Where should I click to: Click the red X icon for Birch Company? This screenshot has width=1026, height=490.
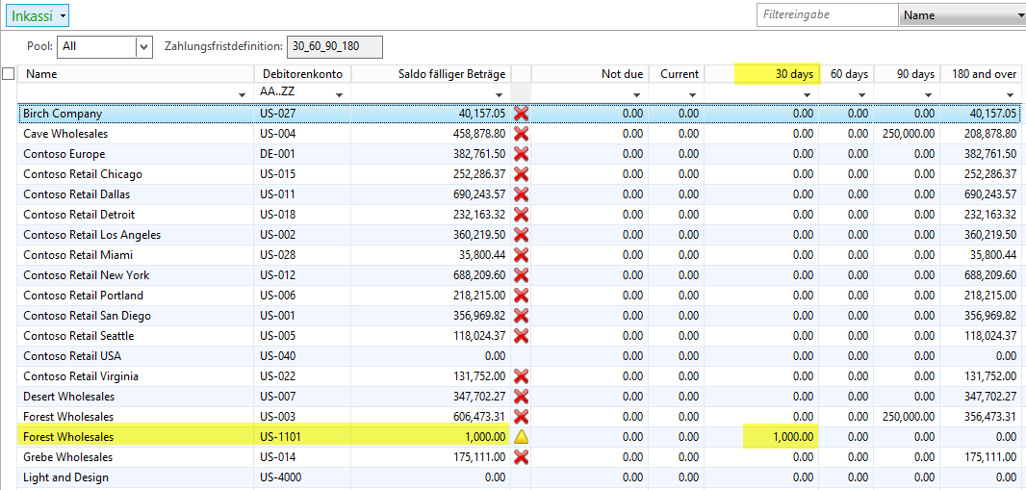[521, 114]
